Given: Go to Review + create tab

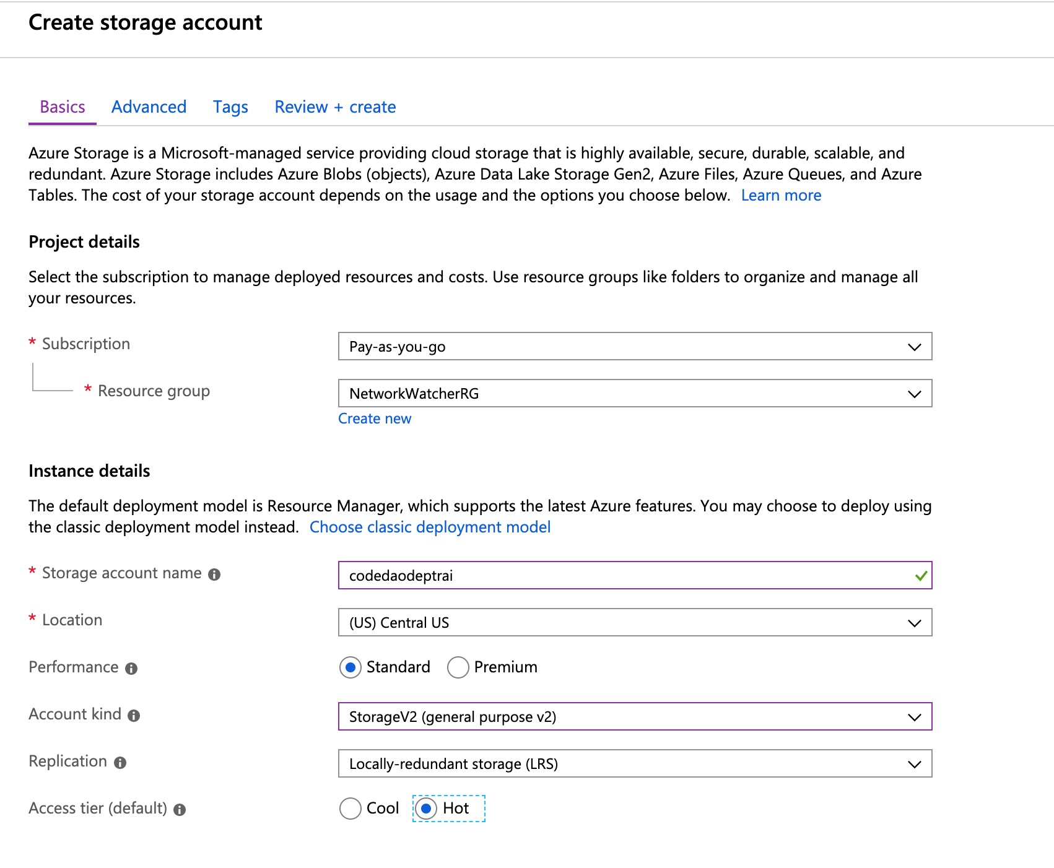Looking at the screenshot, I should click(335, 107).
